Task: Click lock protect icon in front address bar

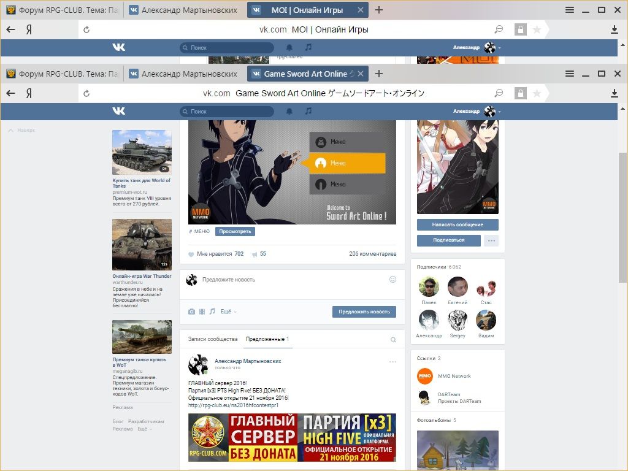Action: pyautogui.click(x=520, y=93)
